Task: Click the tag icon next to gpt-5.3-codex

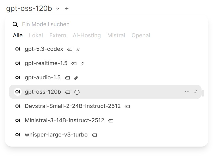Action: coord(70,49)
